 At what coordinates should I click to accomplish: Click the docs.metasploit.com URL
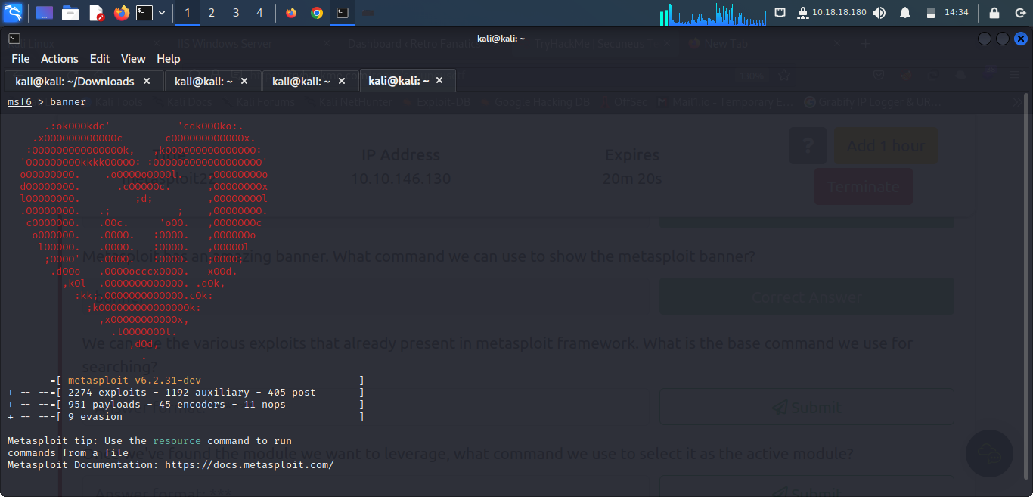tap(250, 465)
